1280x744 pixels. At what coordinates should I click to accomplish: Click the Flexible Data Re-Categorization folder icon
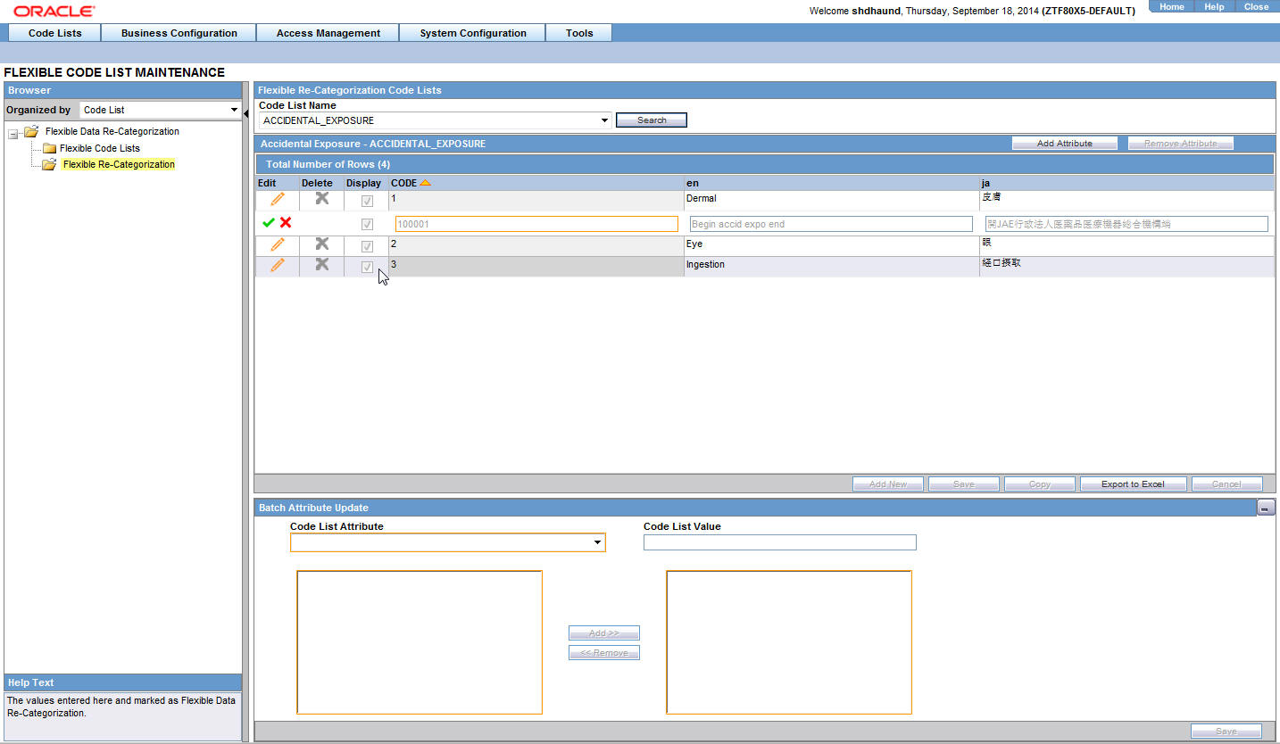(31, 131)
